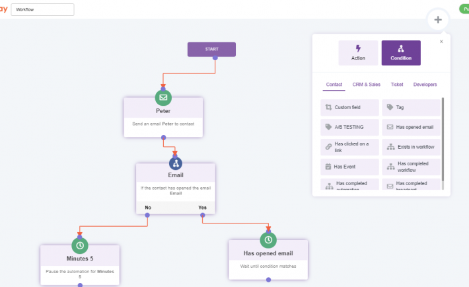469x287 pixels.
Task: Choose the Custom field condition
Action: click(x=349, y=107)
